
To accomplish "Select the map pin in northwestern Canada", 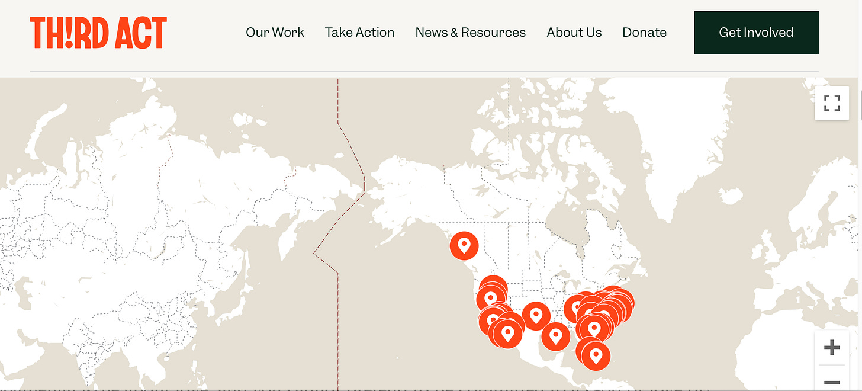I will pos(464,245).
